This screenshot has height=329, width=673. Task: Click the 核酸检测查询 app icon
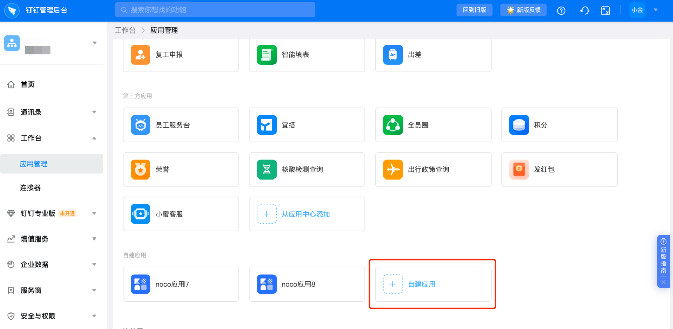266,169
